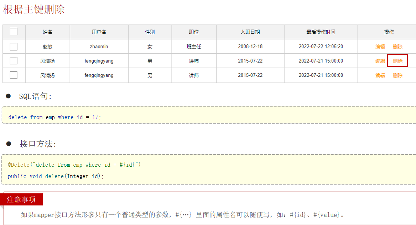
Task: Click the 职位 column header
Action: click(194, 32)
